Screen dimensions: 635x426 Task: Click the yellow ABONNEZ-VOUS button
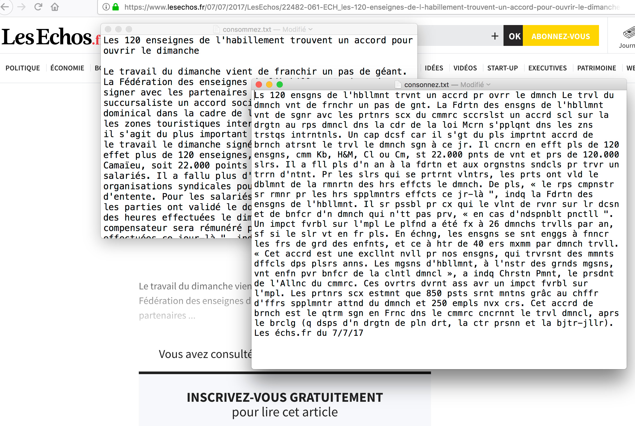point(561,36)
